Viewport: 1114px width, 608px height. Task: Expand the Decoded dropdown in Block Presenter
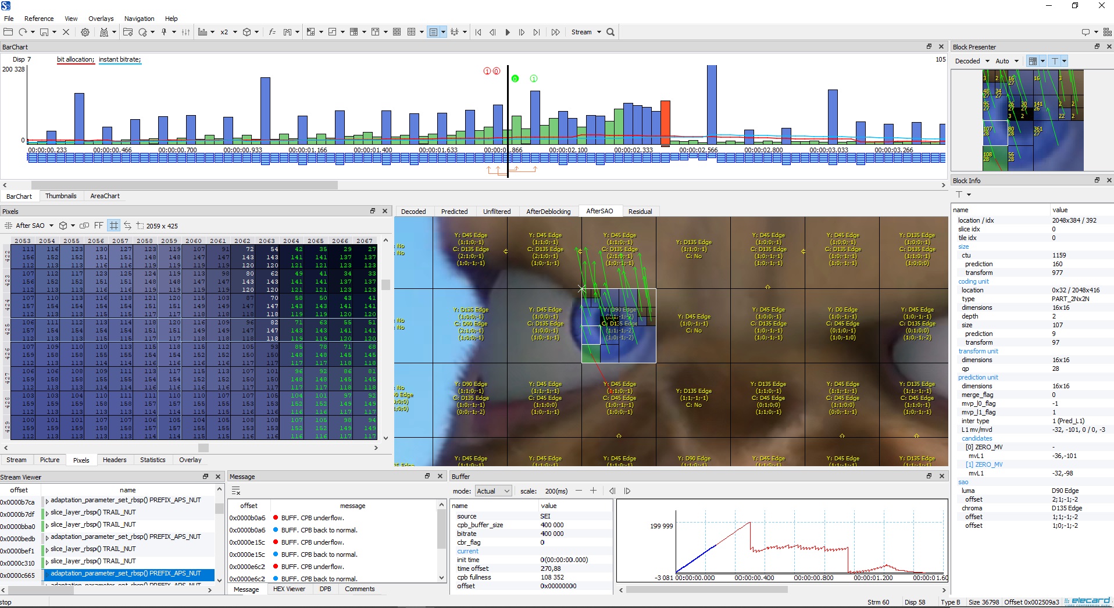[x=972, y=61]
